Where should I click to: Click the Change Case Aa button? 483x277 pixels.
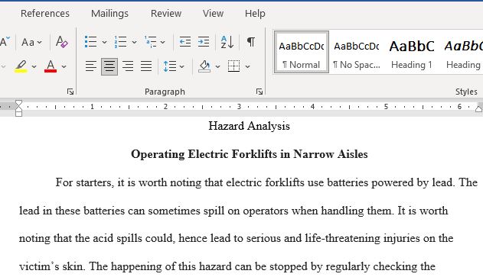point(28,42)
